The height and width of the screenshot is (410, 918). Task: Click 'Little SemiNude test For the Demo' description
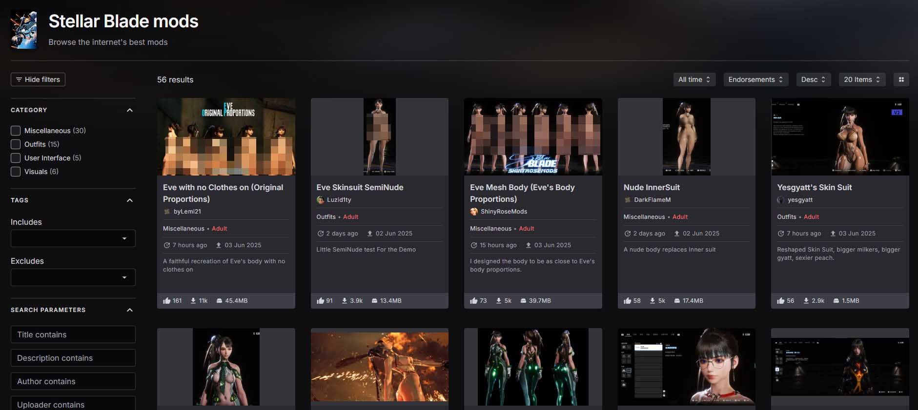point(366,250)
